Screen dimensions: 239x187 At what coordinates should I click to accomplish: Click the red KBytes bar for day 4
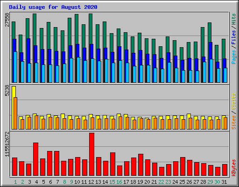tap(35, 159)
